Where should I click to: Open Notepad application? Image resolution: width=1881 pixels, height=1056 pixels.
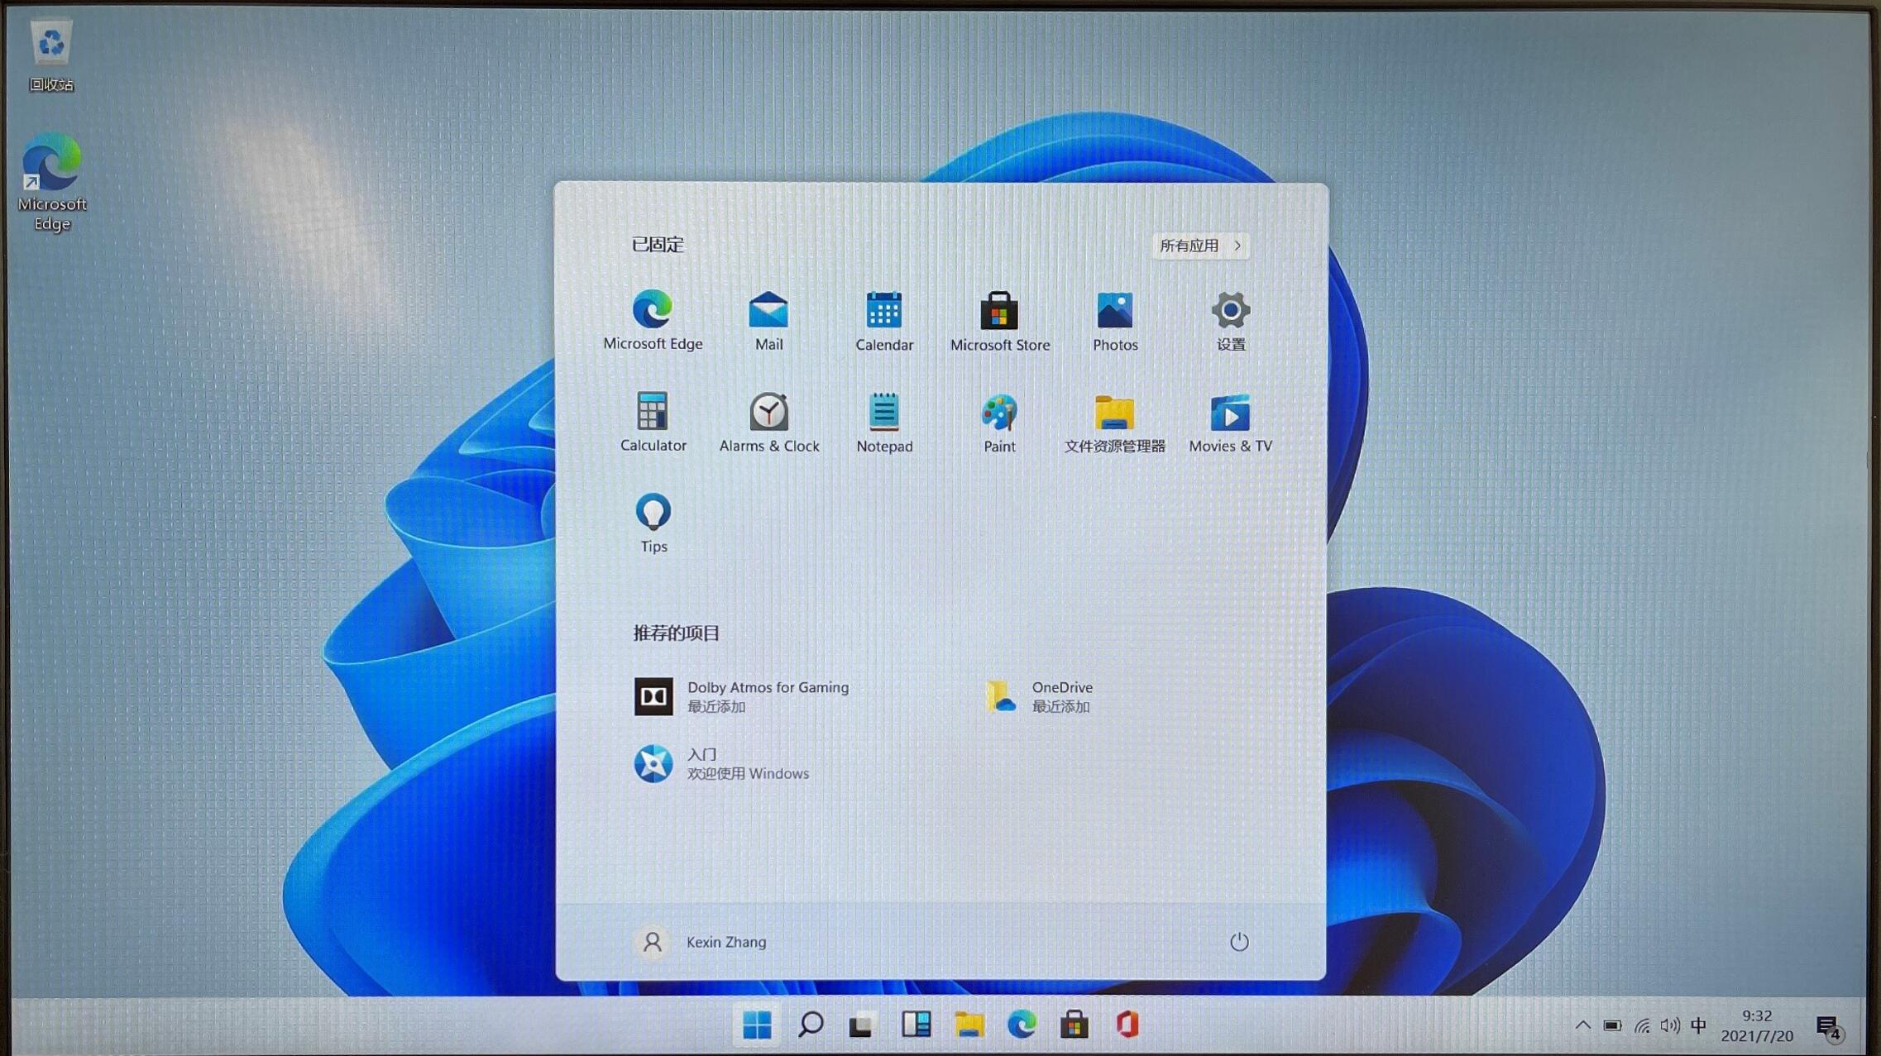(885, 419)
